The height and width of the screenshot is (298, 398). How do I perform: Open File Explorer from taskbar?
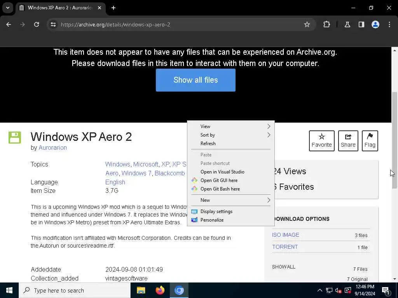pos(141,290)
